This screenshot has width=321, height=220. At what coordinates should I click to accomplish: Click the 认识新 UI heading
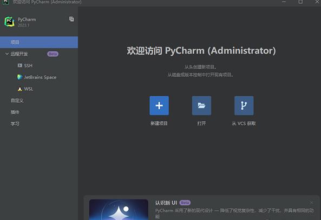[x=166, y=203]
